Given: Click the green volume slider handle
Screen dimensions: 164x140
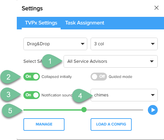Looking at the screenshot, I should 84,110.
